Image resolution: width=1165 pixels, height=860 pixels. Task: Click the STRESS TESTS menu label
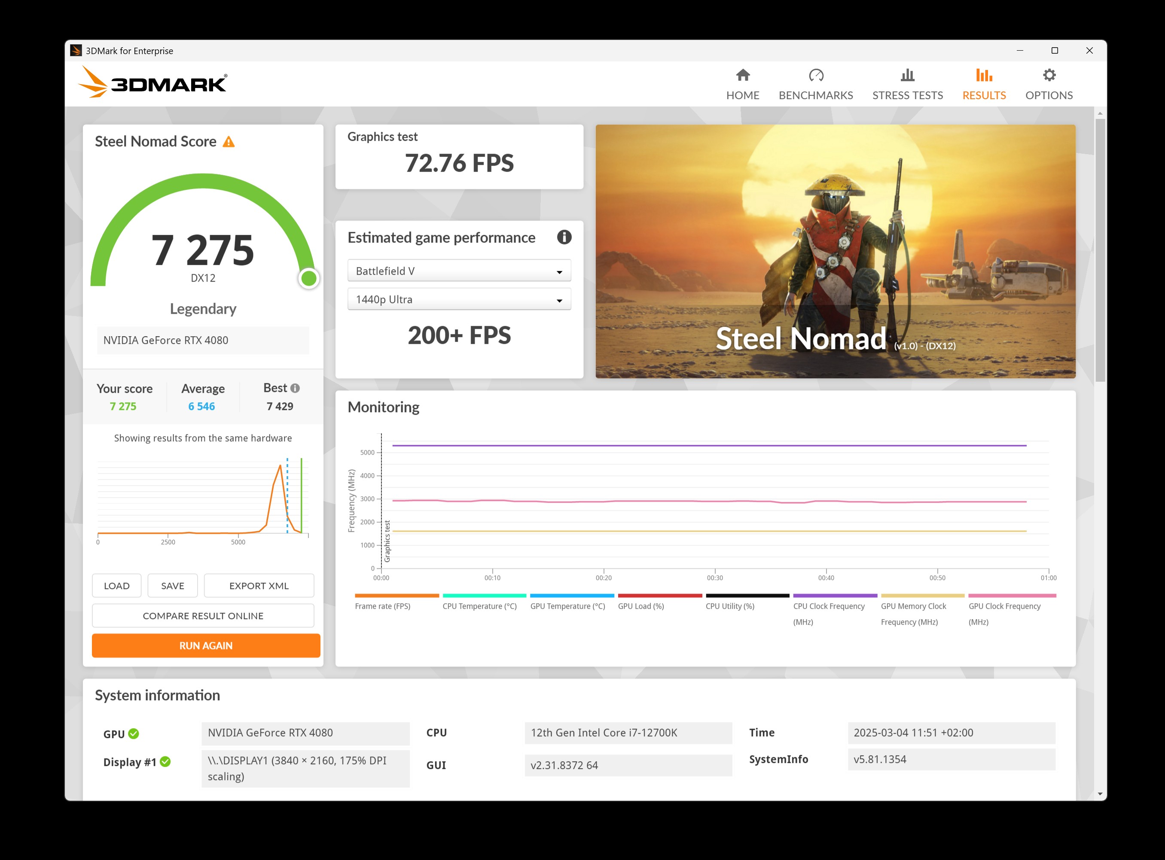click(x=907, y=95)
